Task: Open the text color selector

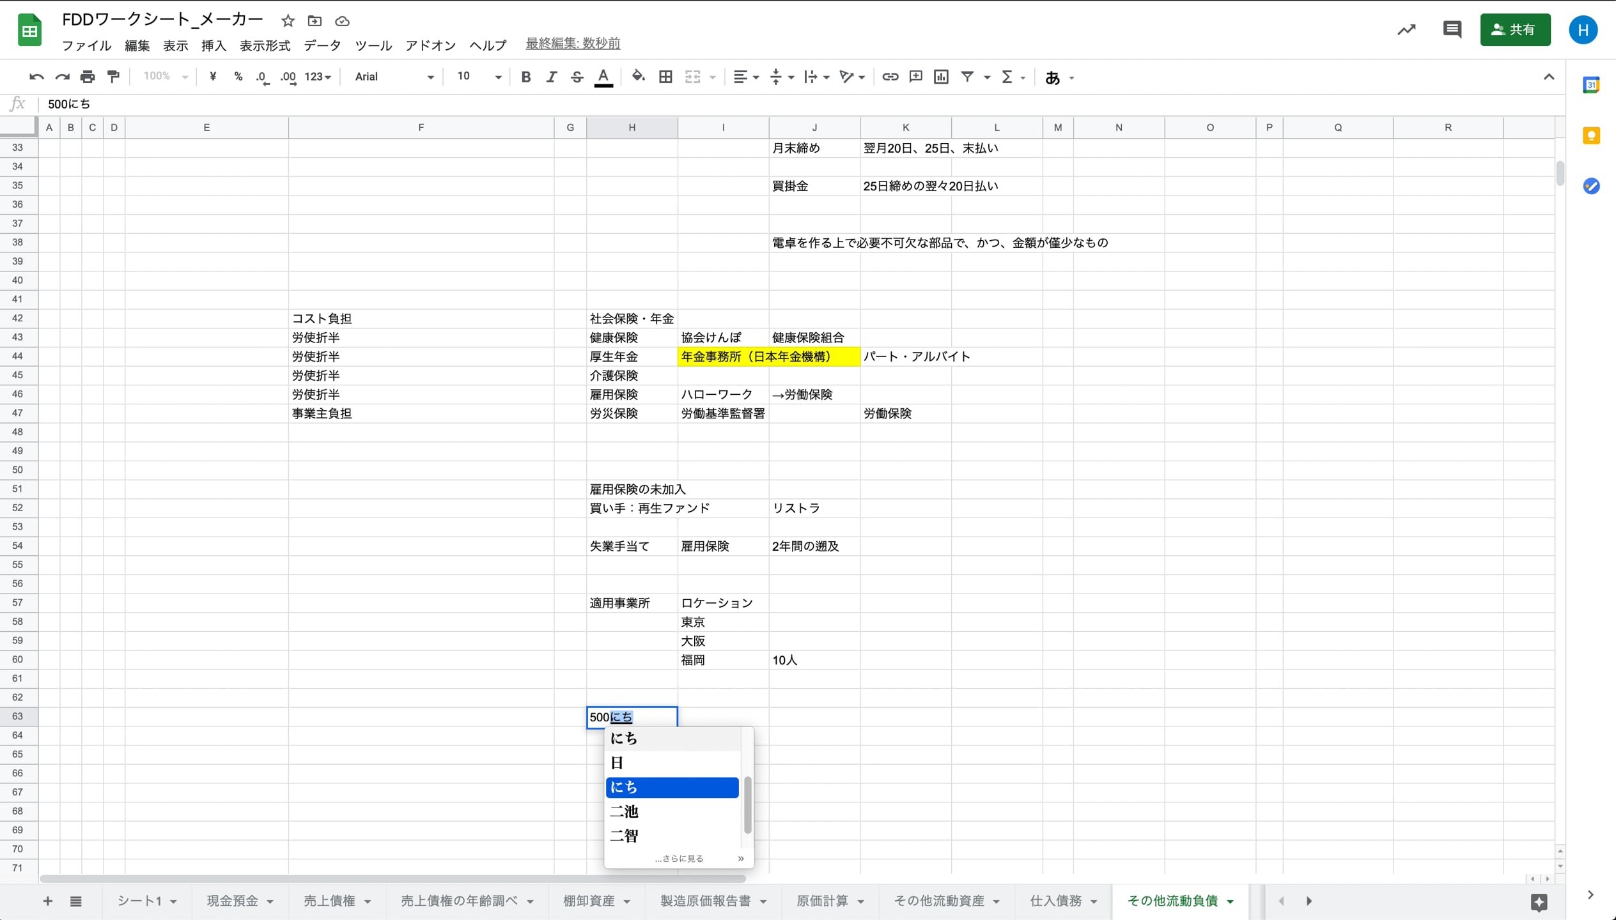Action: [x=603, y=76]
